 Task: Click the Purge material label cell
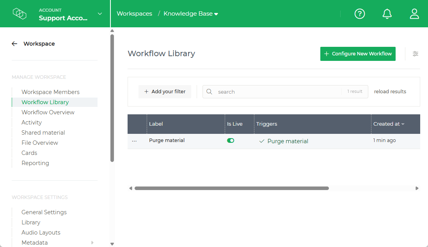(x=167, y=140)
